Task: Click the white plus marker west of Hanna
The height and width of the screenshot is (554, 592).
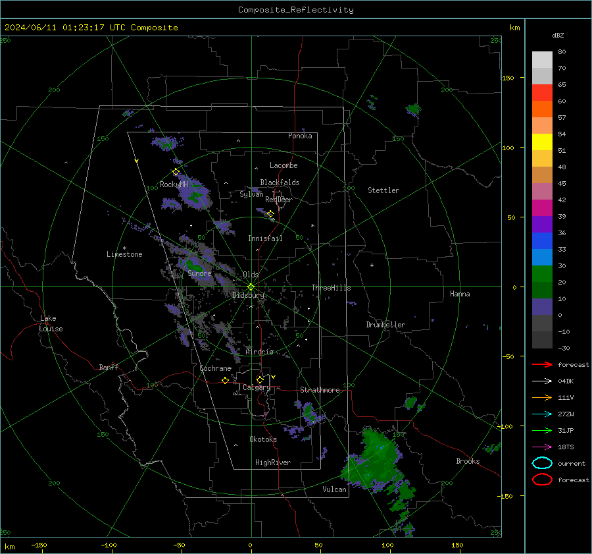Action: tap(372, 265)
